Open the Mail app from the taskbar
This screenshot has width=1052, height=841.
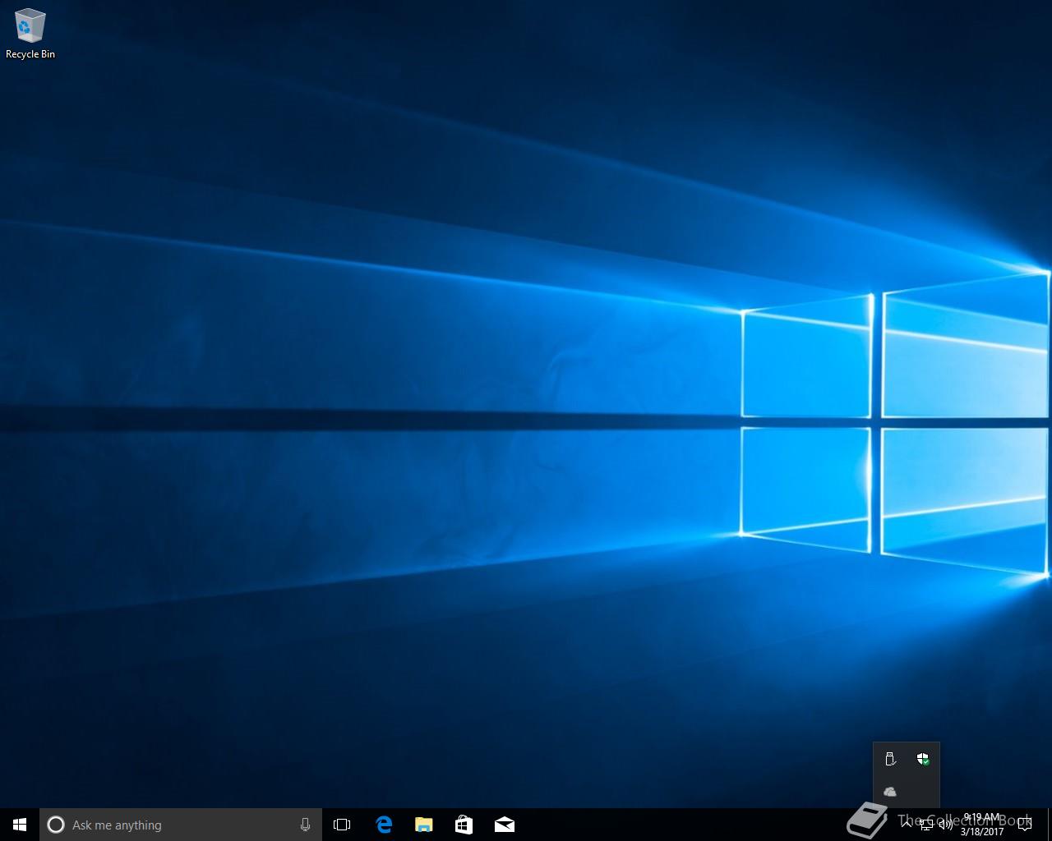(504, 825)
